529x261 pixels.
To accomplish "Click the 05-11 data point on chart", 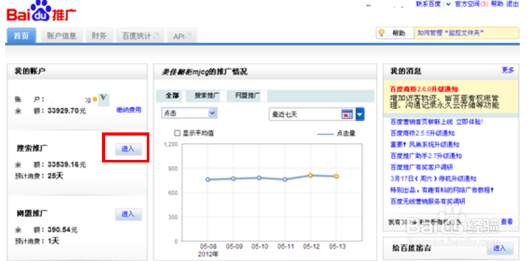I will [x=285, y=180].
